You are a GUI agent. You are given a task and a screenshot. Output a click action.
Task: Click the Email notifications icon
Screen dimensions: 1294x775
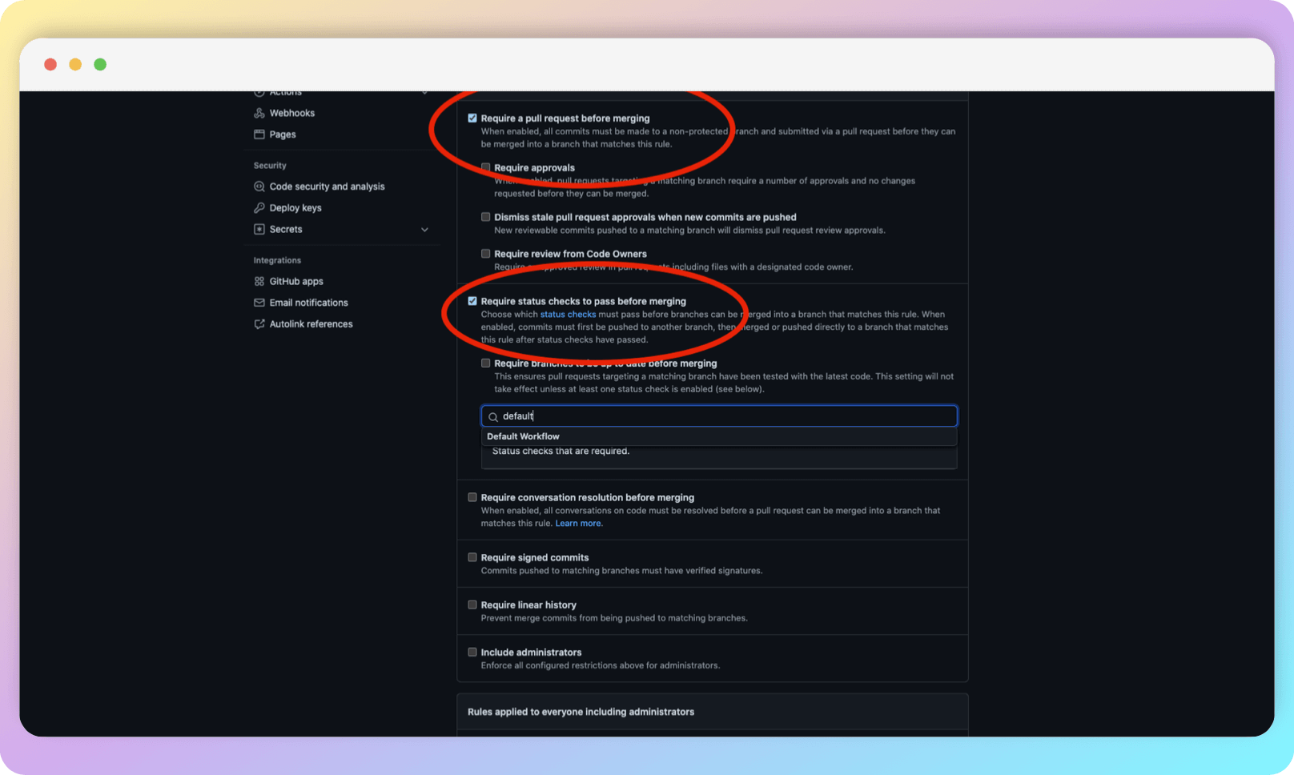click(x=258, y=303)
